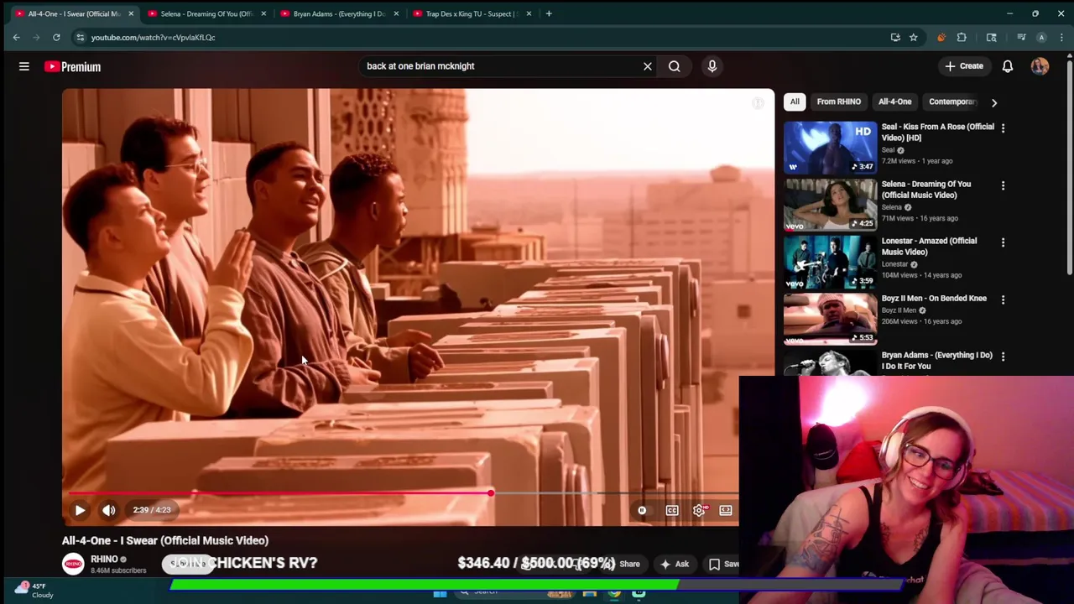
Task: Click the Save button under the video
Action: [x=723, y=564]
